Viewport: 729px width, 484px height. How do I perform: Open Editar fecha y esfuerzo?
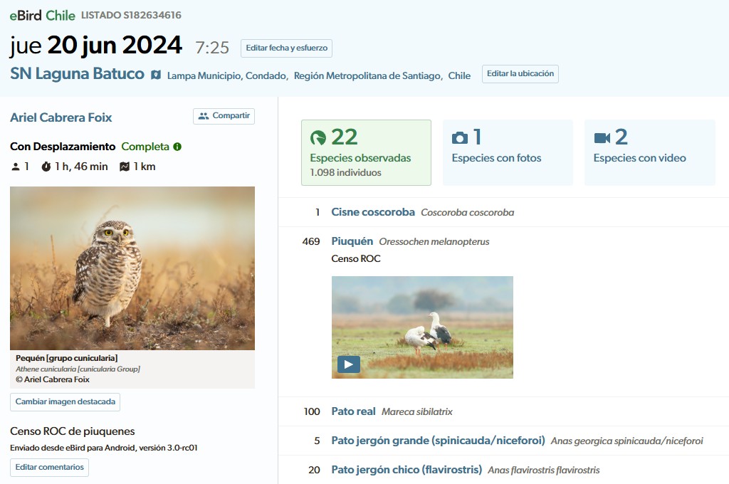[285, 48]
